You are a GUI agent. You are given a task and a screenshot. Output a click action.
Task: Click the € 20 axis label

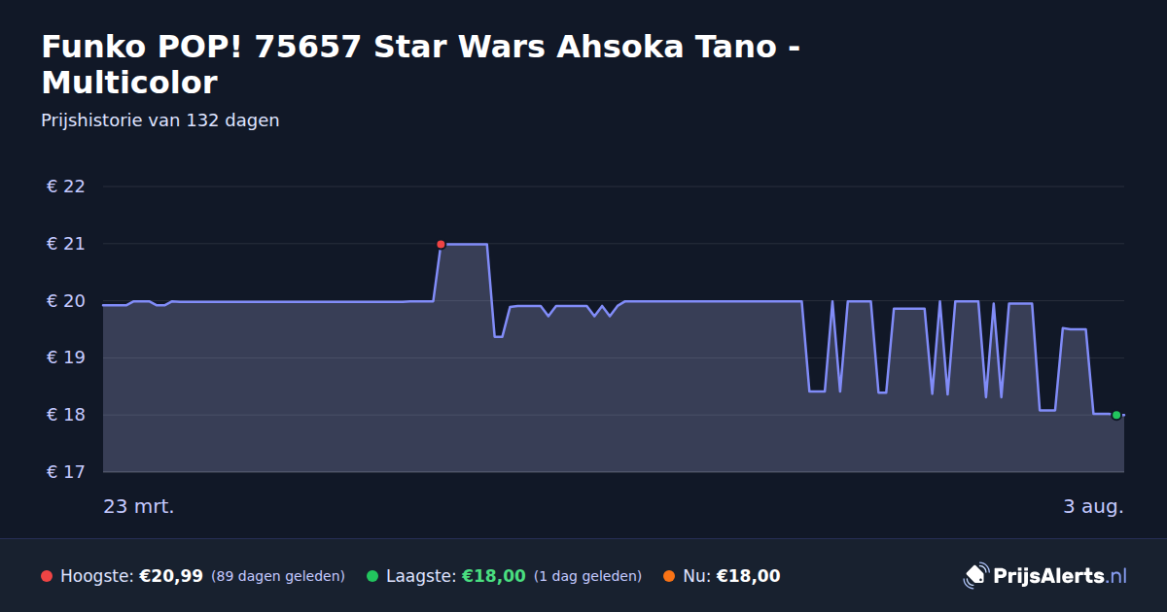66,301
